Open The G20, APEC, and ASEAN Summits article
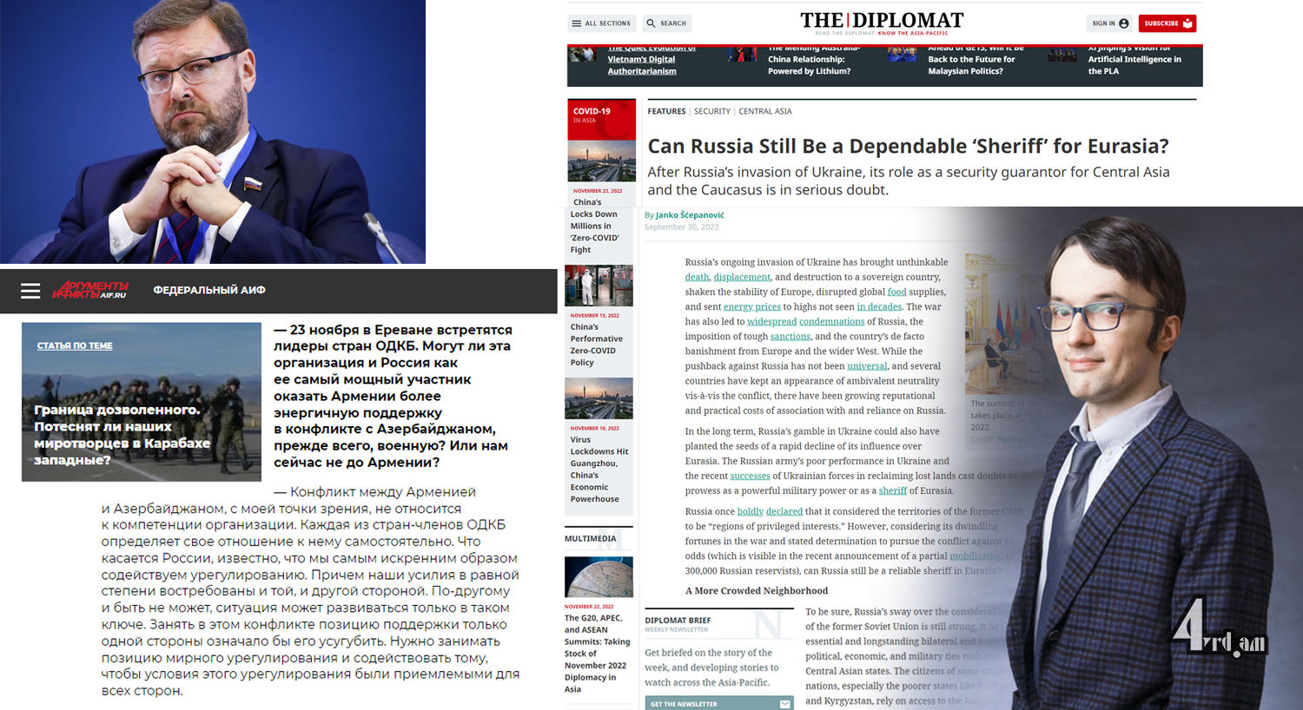 click(x=597, y=654)
